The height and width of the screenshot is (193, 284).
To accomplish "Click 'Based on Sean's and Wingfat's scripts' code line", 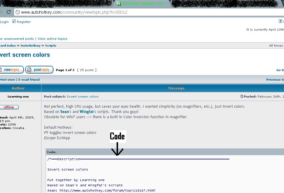I will coord(85,185).
